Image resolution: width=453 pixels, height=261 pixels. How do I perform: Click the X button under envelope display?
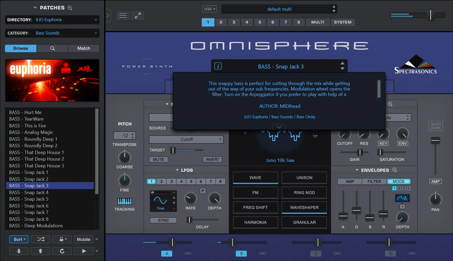click(x=402, y=207)
